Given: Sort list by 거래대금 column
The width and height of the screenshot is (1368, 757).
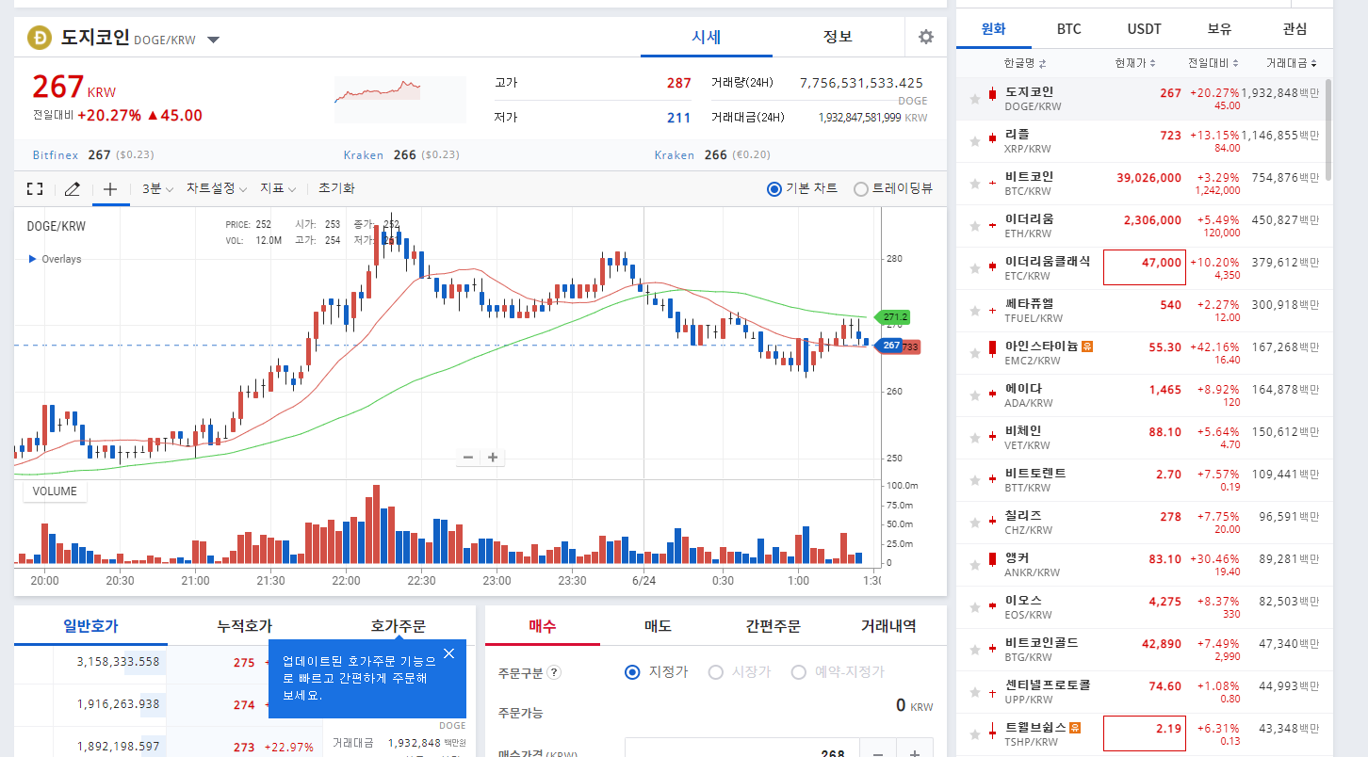Looking at the screenshot, I should click(1292, 63).
